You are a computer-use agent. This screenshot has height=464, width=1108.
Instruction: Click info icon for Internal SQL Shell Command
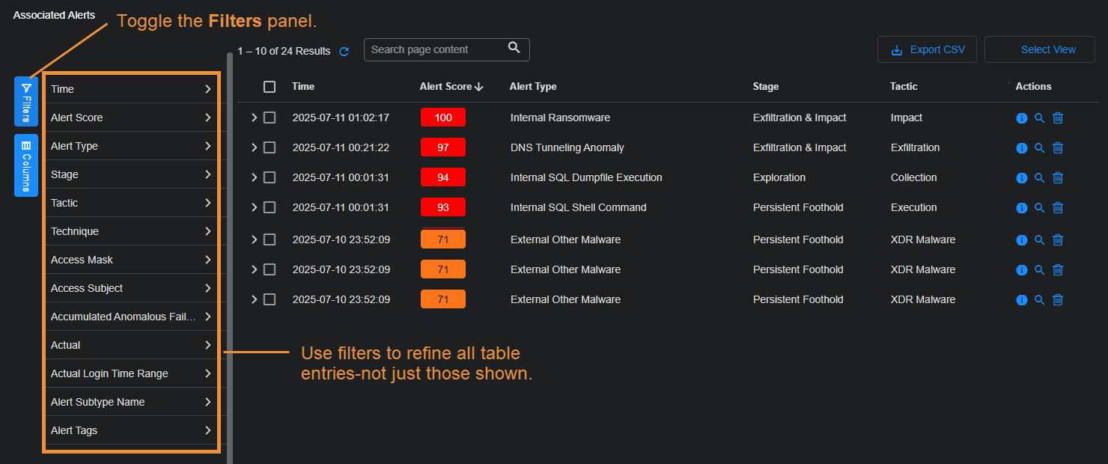[x=1021, y=208]
